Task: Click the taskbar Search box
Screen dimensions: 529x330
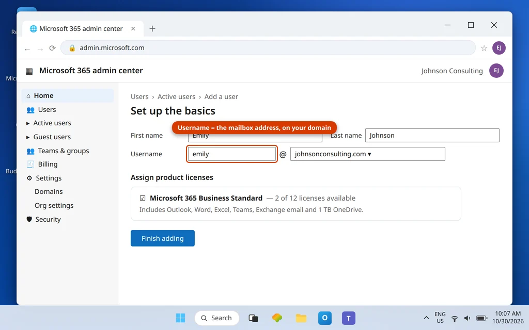Action: (x=217, y=318)
